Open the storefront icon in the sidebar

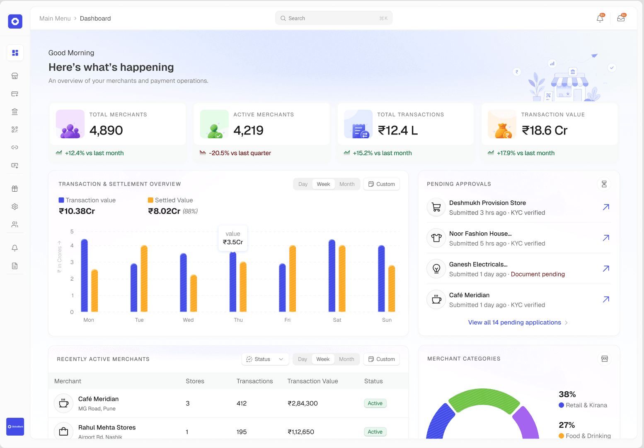pyautogui.click(x=15, y=76)
